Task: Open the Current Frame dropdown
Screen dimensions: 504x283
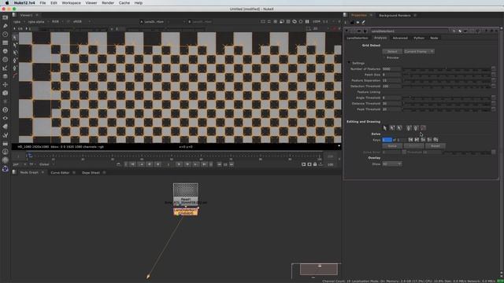Action: 419,51
